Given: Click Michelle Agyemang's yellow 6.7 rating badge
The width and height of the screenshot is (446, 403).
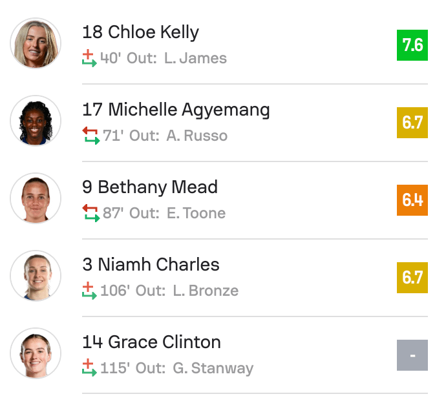Looking at the screenshot, I should [x=412, y=122].
